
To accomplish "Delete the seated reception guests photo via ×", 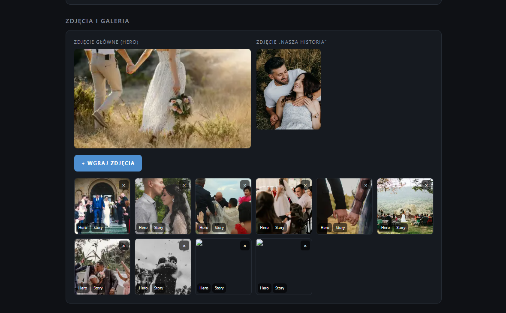I will (x=305, y=185).
